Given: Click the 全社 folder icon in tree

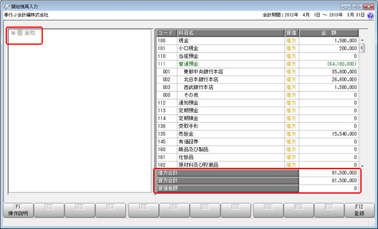Looking at the screenshot, I should pos(20,33).
